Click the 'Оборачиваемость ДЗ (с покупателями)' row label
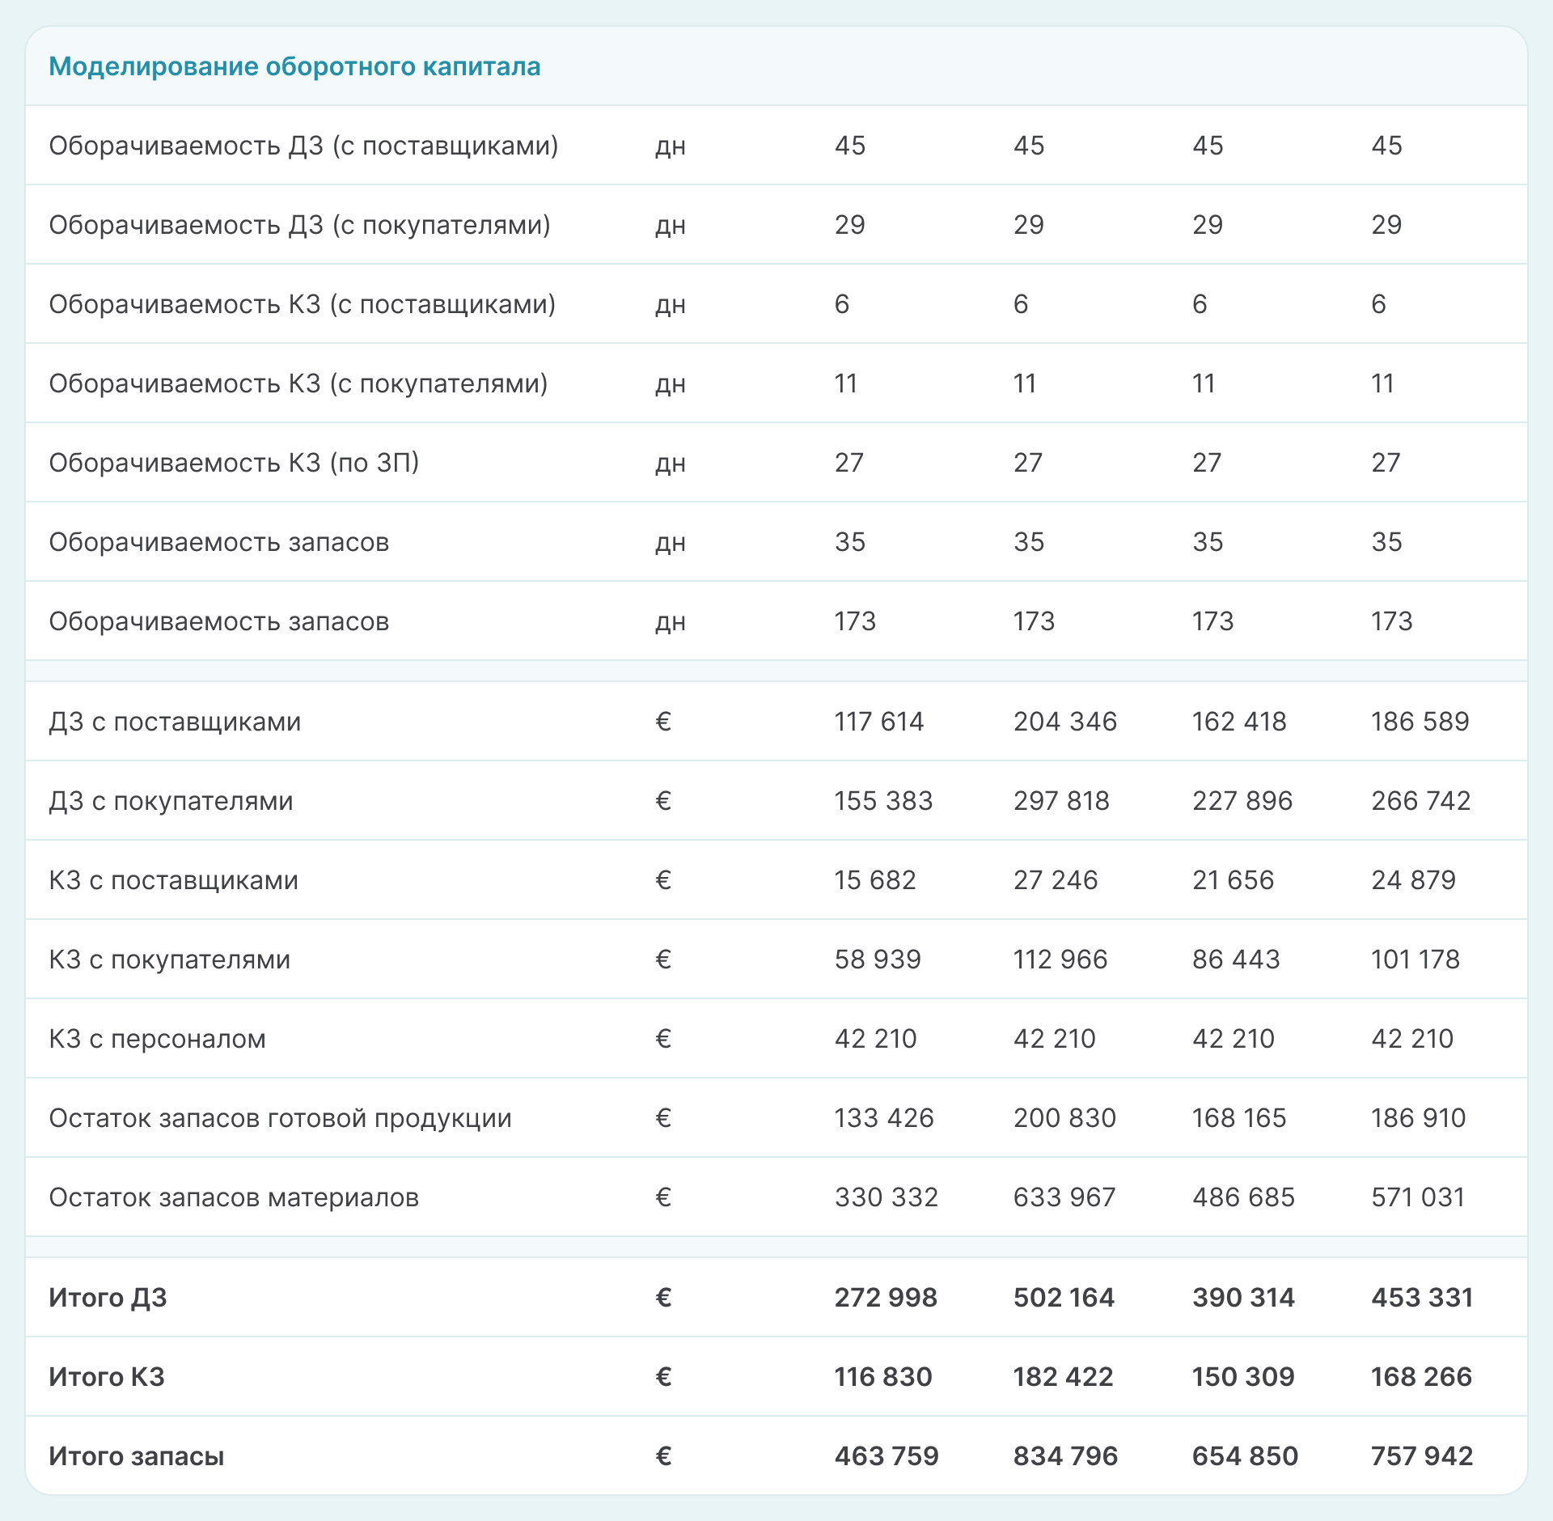Viewport: 1553px width, 1521px height. tap(299, 225)
